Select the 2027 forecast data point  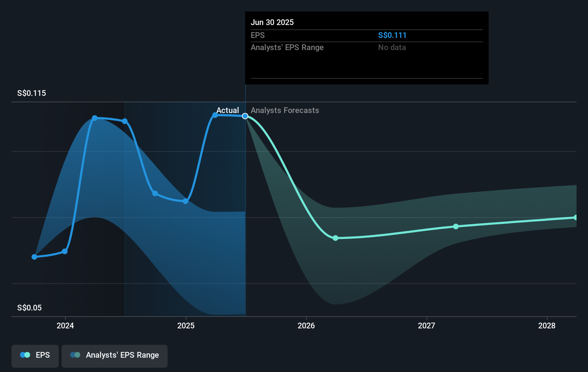[456, 226]
